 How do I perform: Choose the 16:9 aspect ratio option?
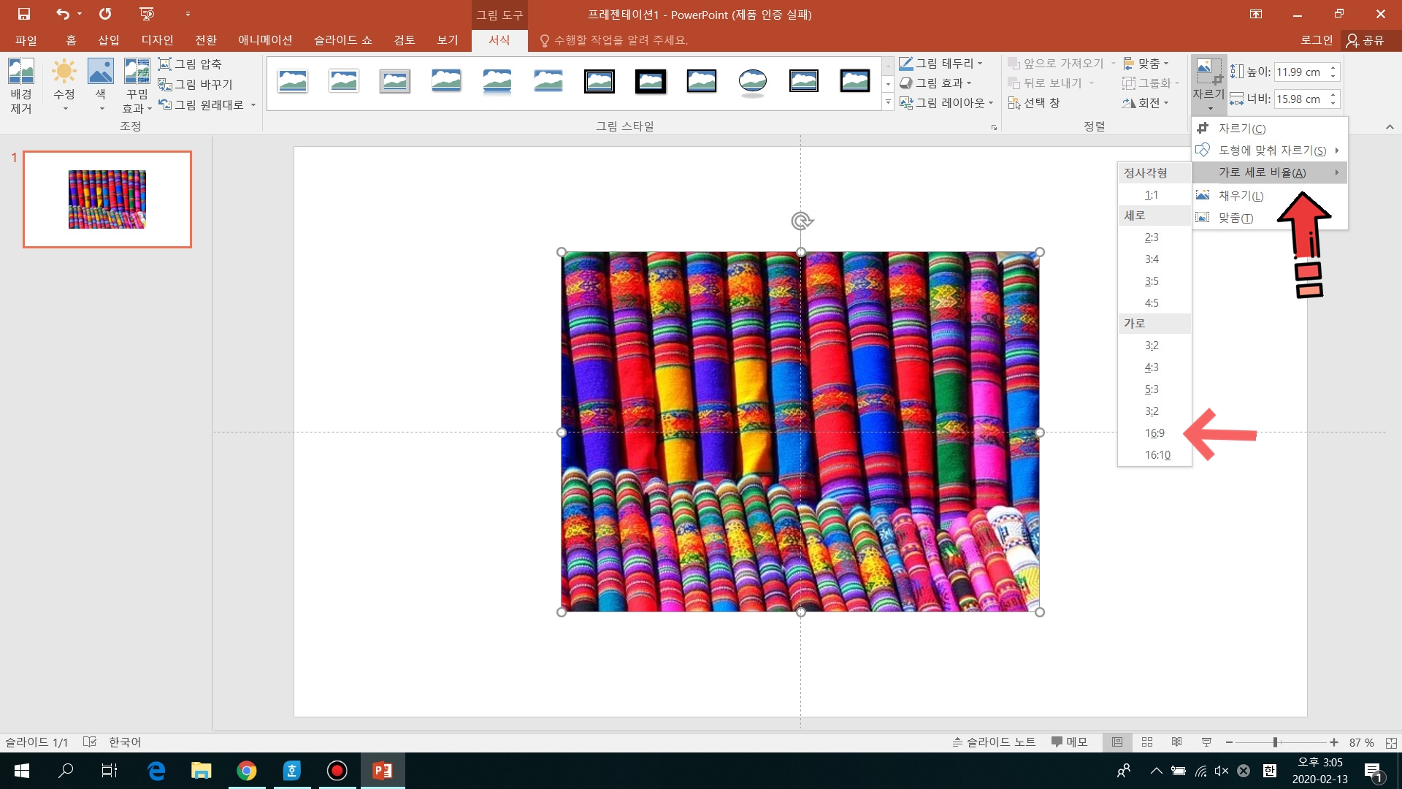click(1154, 433)
